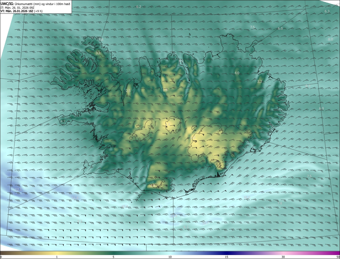Screen dimensions: 340x259
Task: Click the 10.4 value label on the map
Action: [124, 206]
